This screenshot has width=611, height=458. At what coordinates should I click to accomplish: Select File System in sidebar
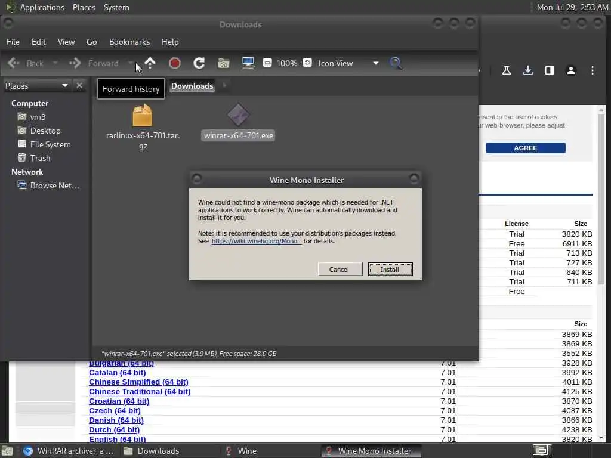[44, 144]
